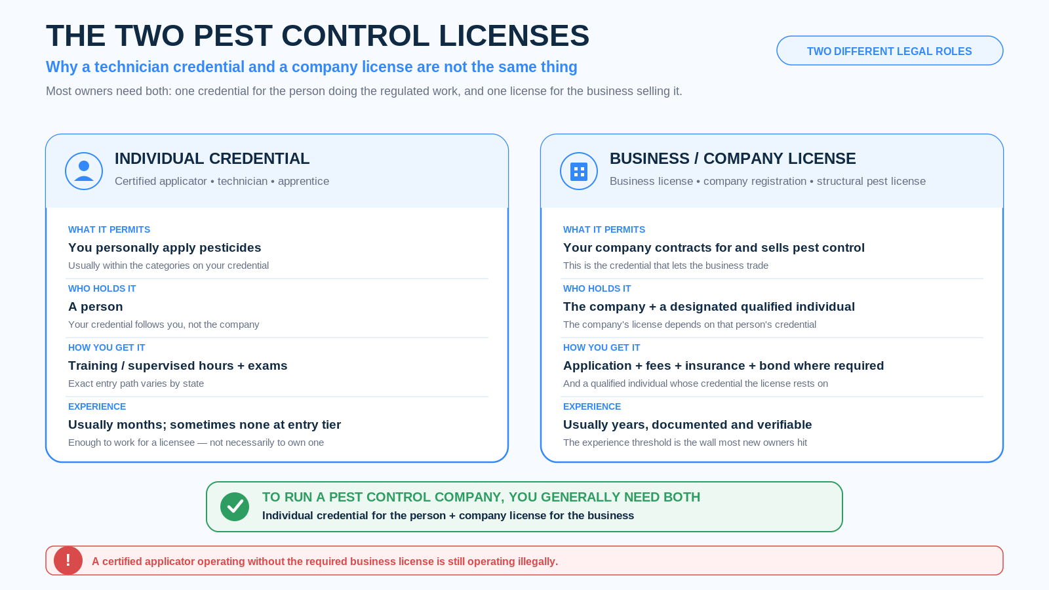
Task: Click 'Experience' label in Individual Credential card
Action: [97, 406]
